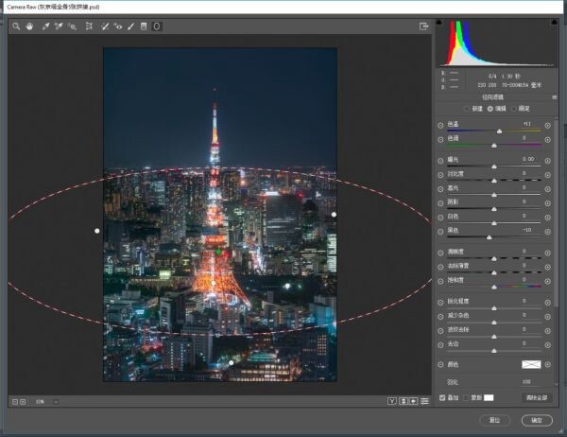Click the 去边 slider handle
The height and width of the screenshot is (437, 567).
[494, 351]
